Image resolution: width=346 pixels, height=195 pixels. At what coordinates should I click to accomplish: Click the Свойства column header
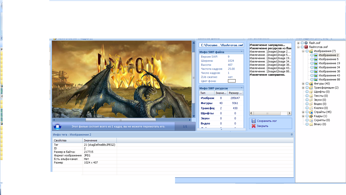[68, 140]
